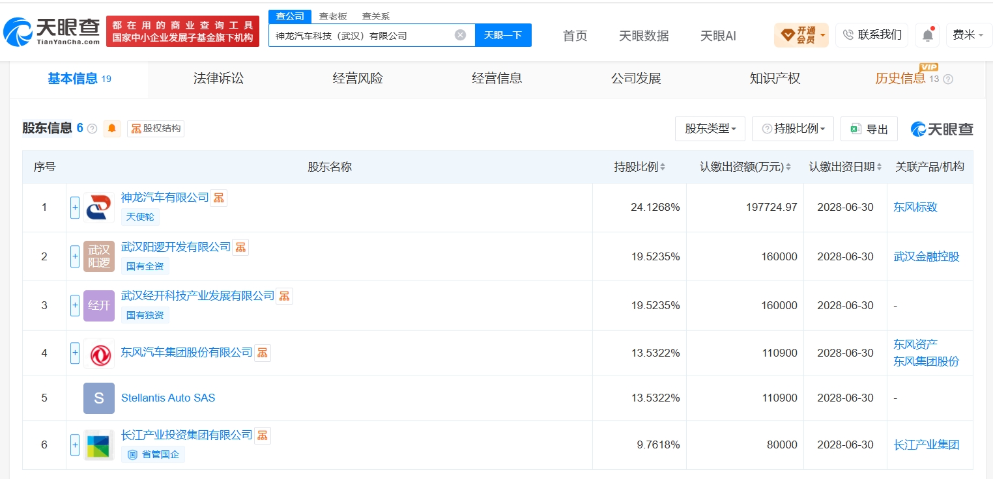The width and height of the screenshot is (993, 479).
Task: Open 武汉阳逻开发有限公司 link
Action: coord(176,247)
